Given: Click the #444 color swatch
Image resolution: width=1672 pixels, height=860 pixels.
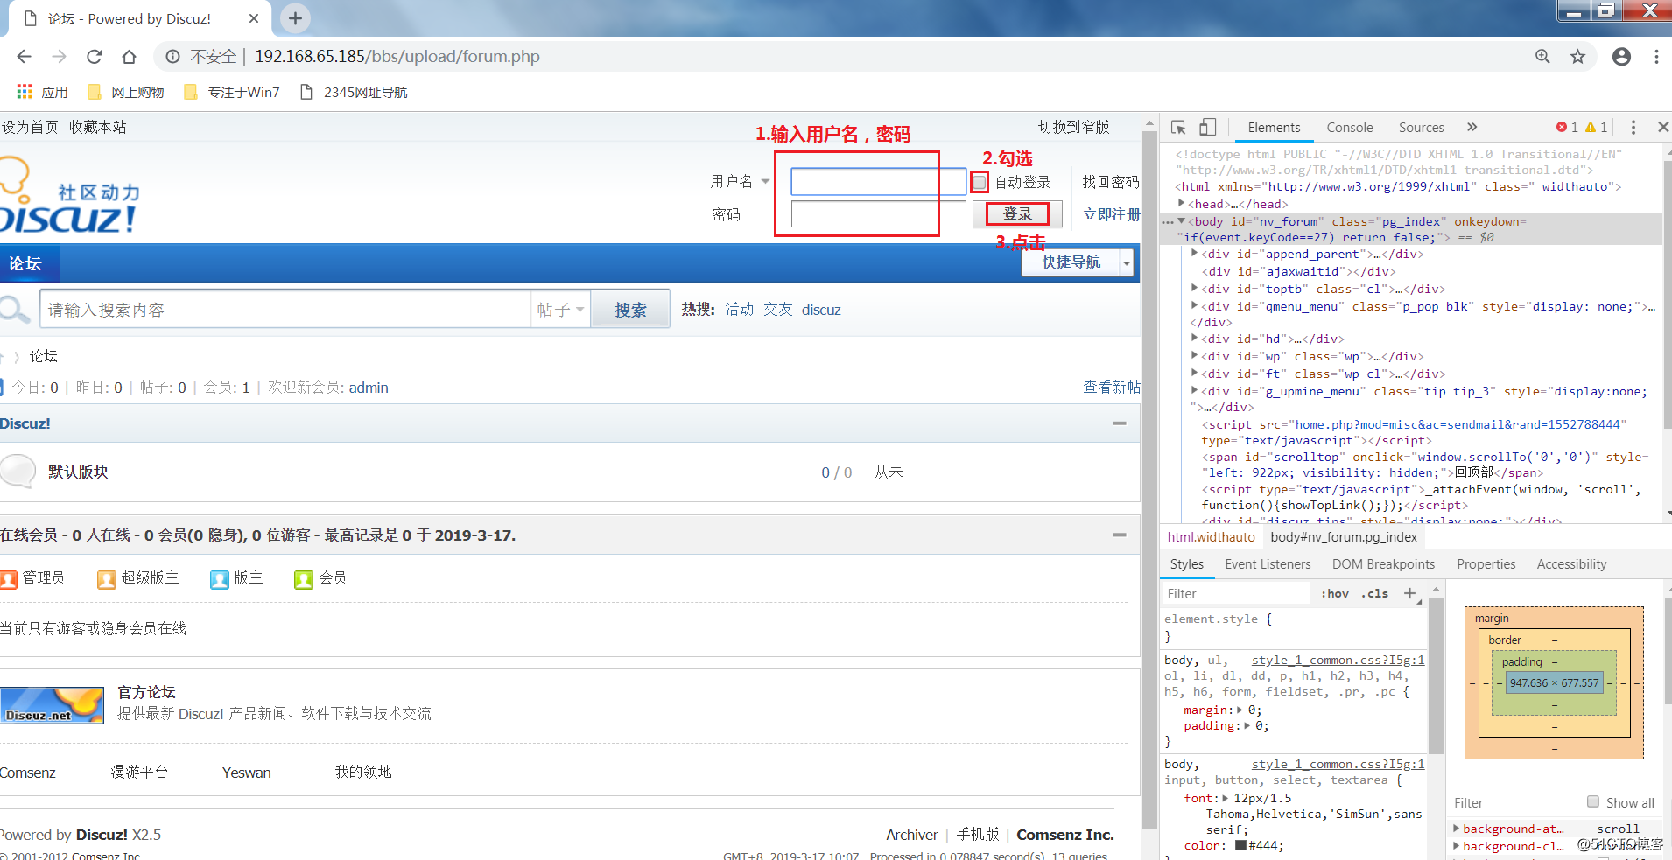Looking at the screenshot, I should point(1240,845).
